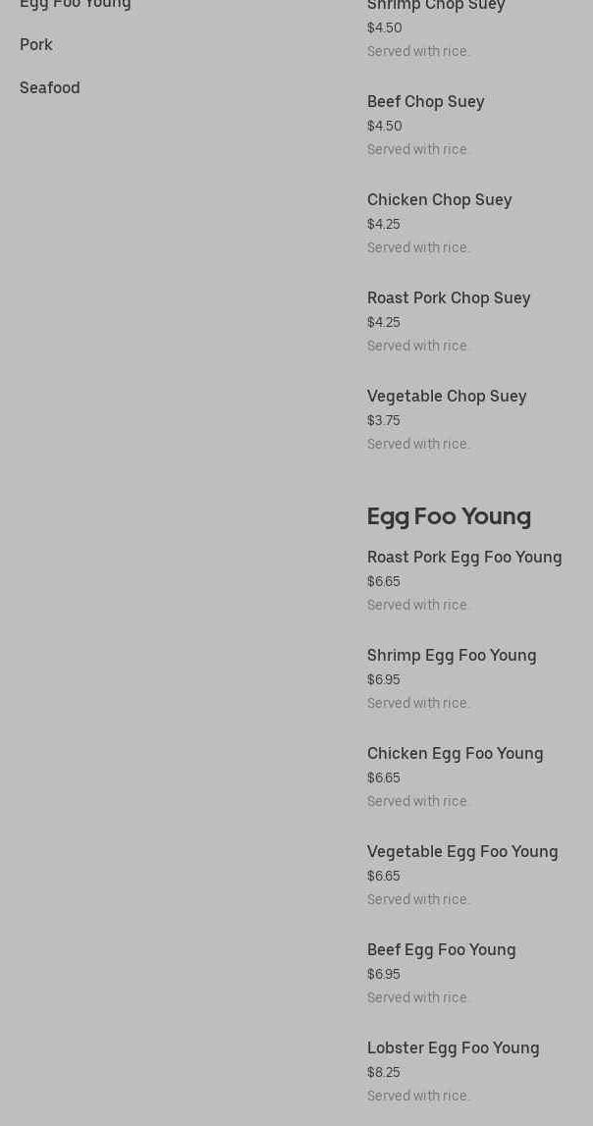The height and width of the screenshot is (1126, 593).
Task: Click the Shrimp Chop Suey title
Action: (x=436, y=6)
